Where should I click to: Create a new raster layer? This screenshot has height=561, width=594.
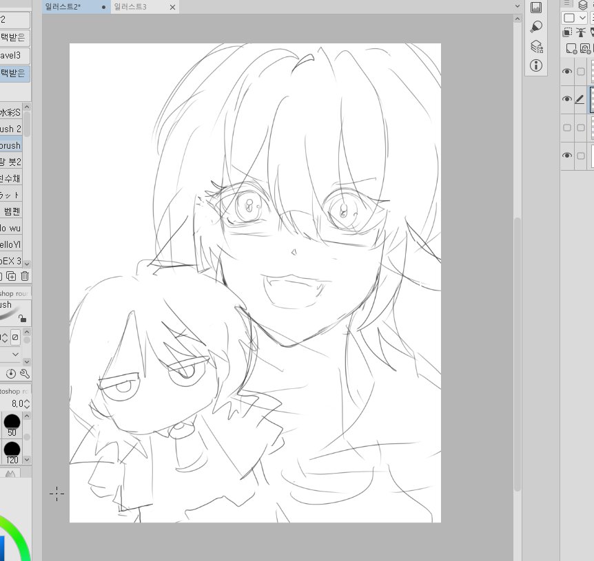click(x=571, y=48)
